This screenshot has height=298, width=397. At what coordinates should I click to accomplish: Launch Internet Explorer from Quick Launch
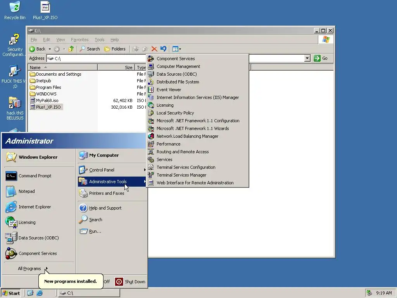pos(40,293)
